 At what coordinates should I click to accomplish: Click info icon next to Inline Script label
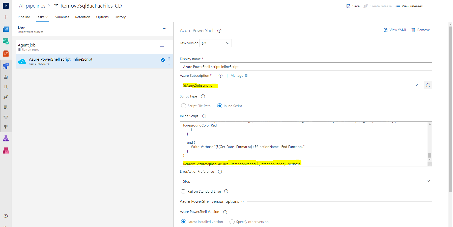204,116
